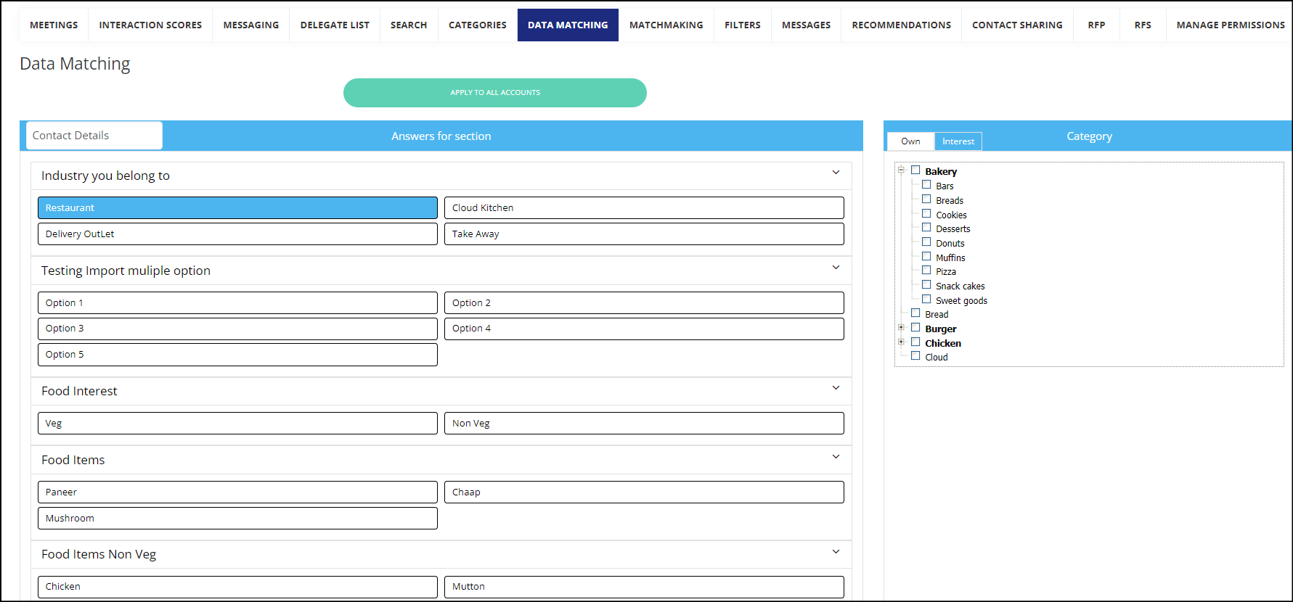
Task: Collapse Testing Import muliple option section
Action: [836, 268]
